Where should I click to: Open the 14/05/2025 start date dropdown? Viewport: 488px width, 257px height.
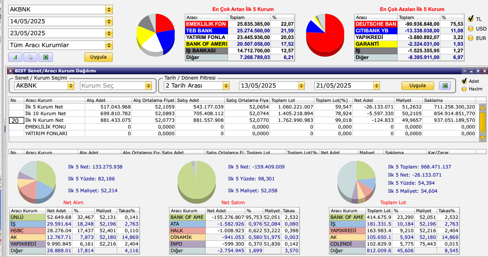pyautogui.click(x=109, y=21)
